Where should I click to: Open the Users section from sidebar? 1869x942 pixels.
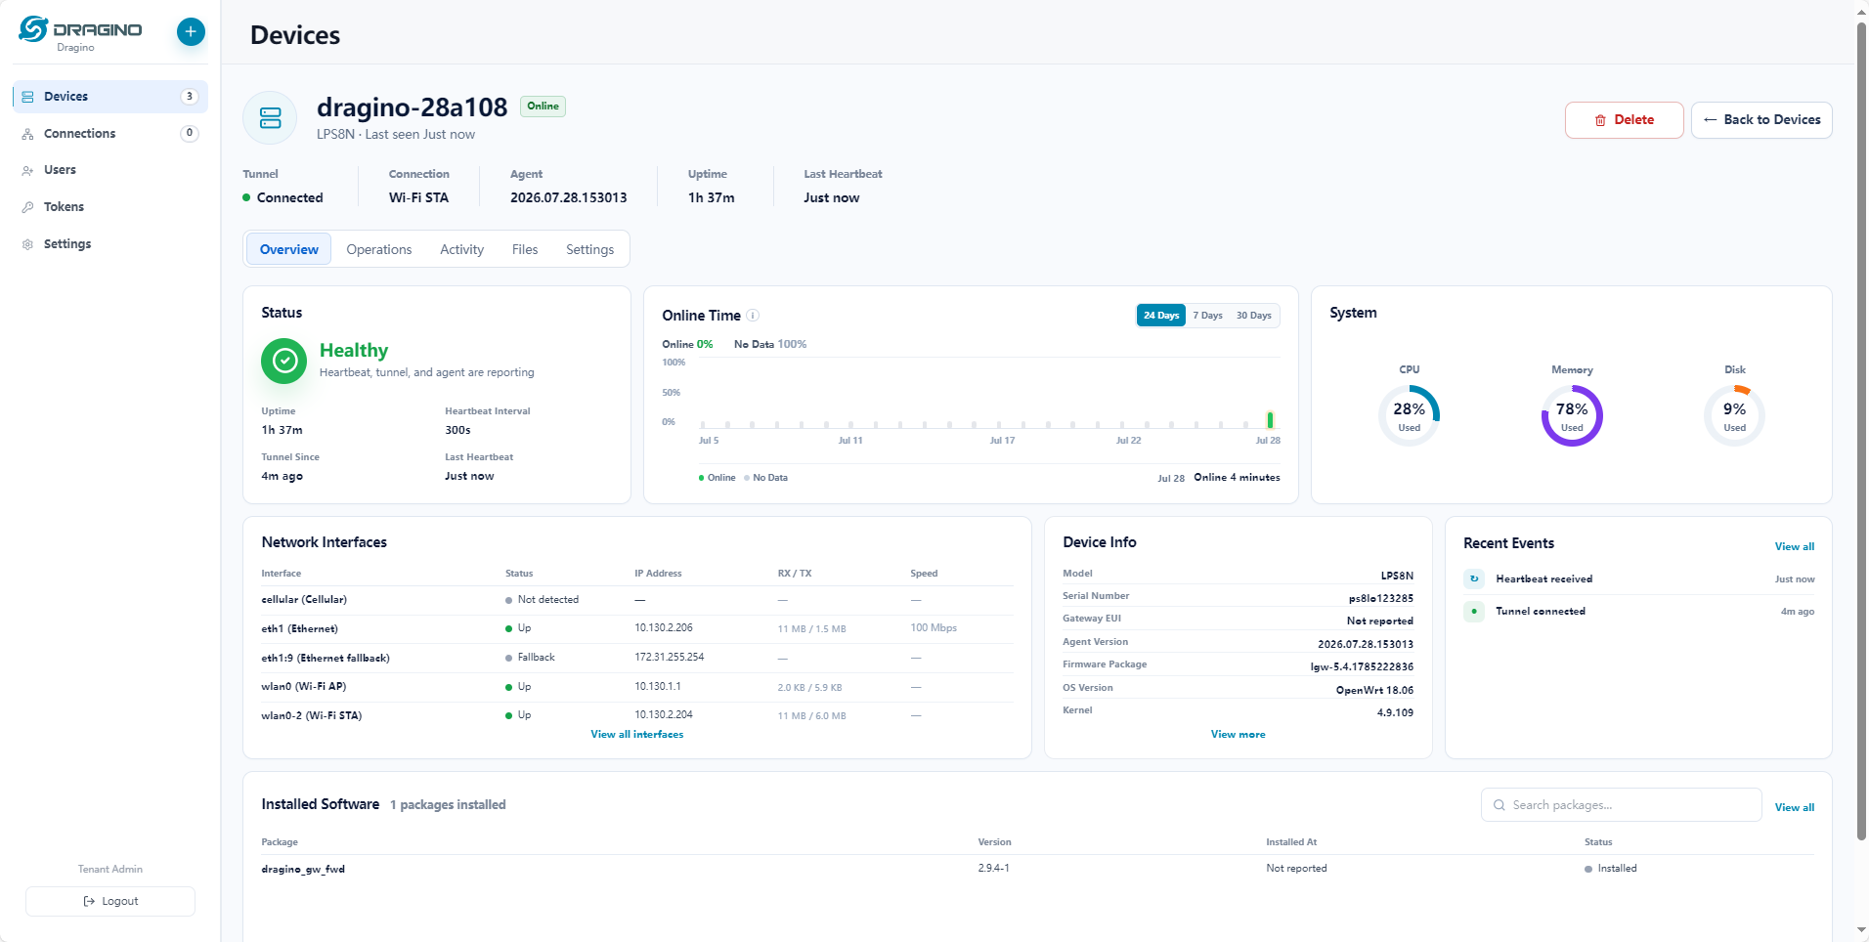(x=109, y=170)
